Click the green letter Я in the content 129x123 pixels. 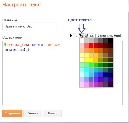click(x=5, y=45)
